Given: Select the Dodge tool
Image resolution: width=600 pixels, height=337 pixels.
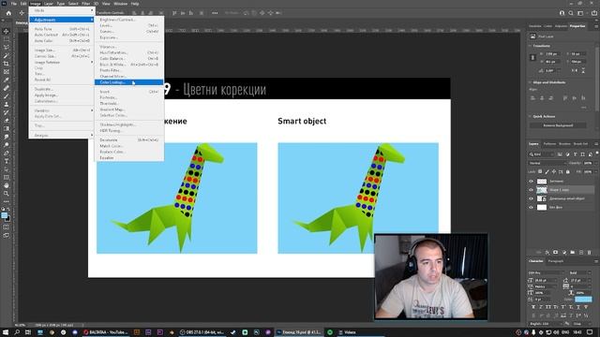Looking at the screenshot, I should [x=7, y=145].
